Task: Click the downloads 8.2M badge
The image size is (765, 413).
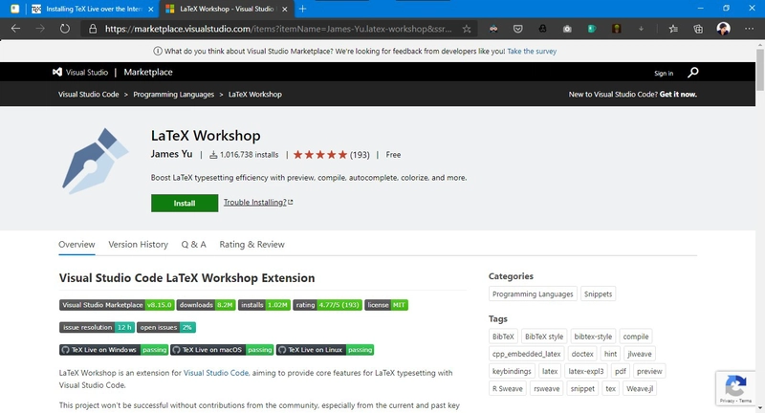Action: 206,305
